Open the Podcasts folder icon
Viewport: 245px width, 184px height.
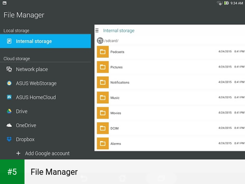pos(103,52)
